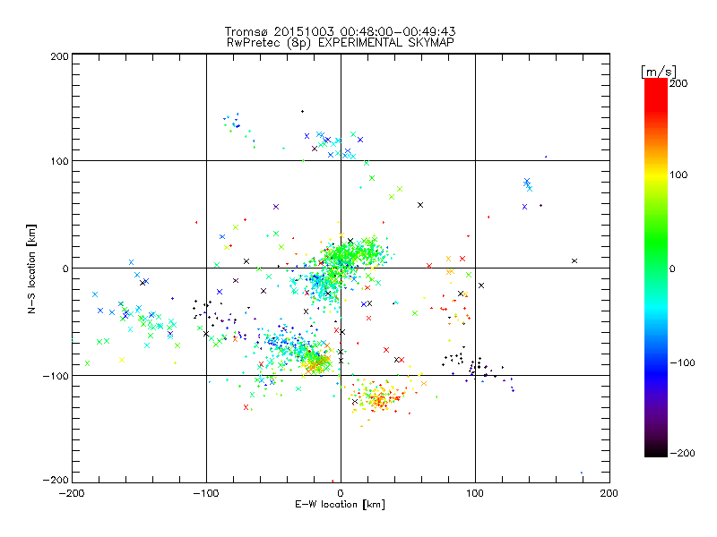Click the grid intersection at the plot origin
Viewport: 717px width, 537px height.
pyautogui.click(x=341, y=268)
